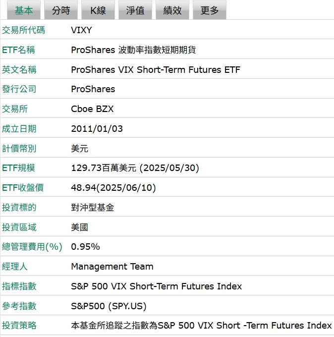Click the 投資區域 label
334x337 pixels.
(x=19, y=227)
